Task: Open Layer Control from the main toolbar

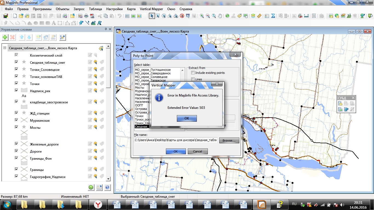Action: click(x=253, y=16)
